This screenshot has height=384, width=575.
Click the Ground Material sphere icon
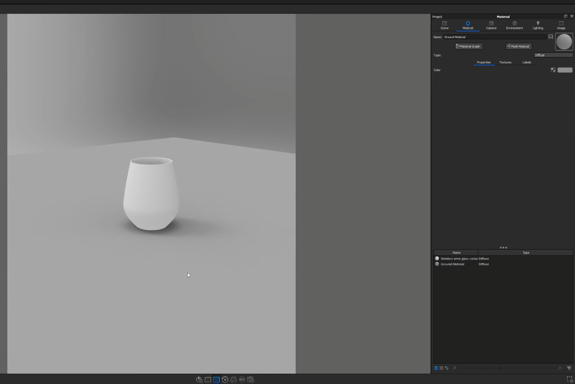(x=437, y=264)
